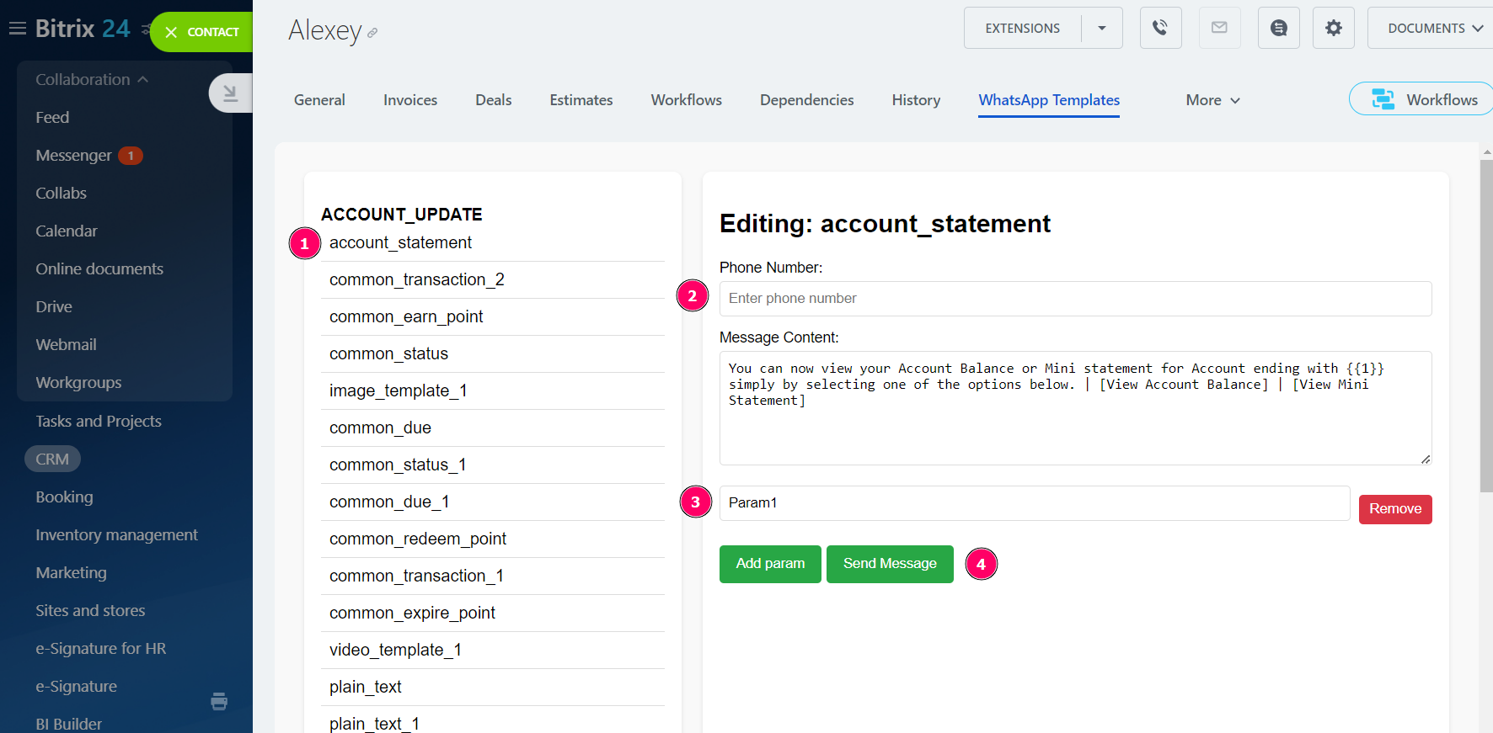Click the Add param button

coord(770,564)
